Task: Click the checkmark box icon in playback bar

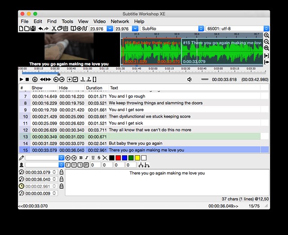Action: [75, 79]
